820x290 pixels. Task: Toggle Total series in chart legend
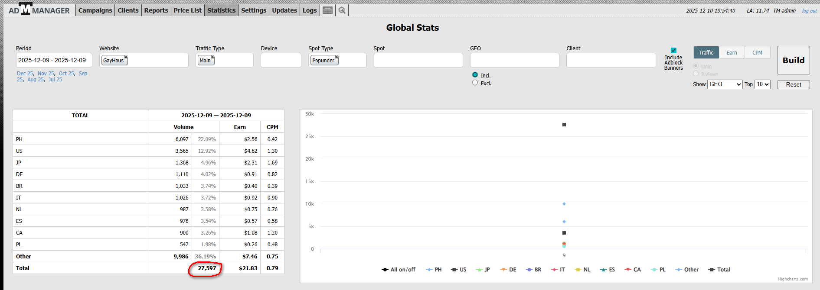pyautogui.click(x=719, y=270)
